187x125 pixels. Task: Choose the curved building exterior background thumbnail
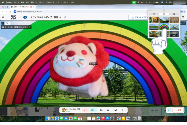pos(164,20)
